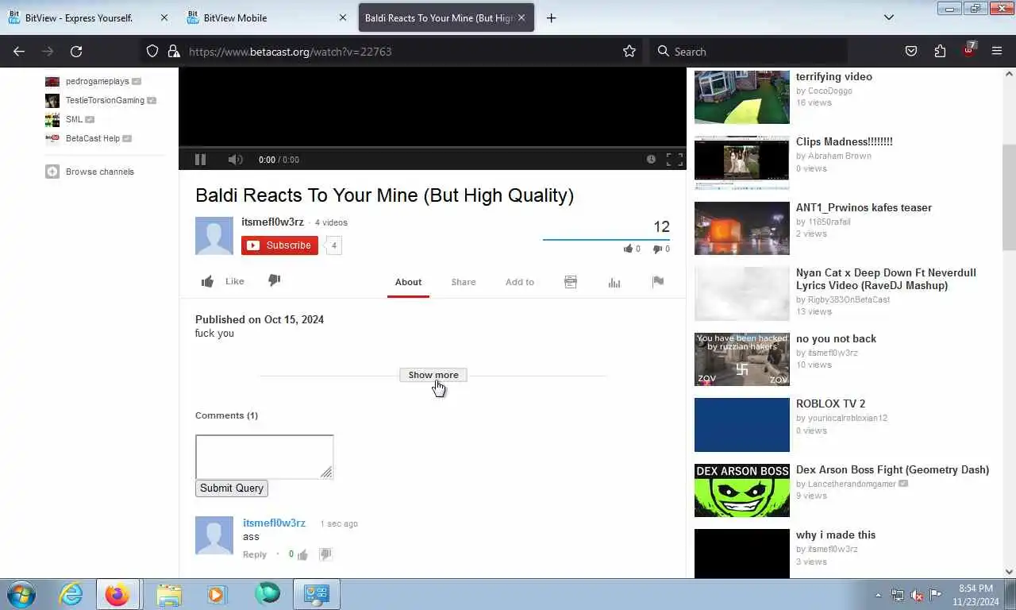Reload the page with the refresh icon
This screenshot has height=610, width=1016.
pos(76,52)
